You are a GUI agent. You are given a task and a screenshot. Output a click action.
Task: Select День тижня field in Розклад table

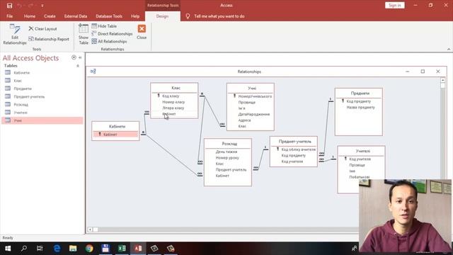pos(226,152)
